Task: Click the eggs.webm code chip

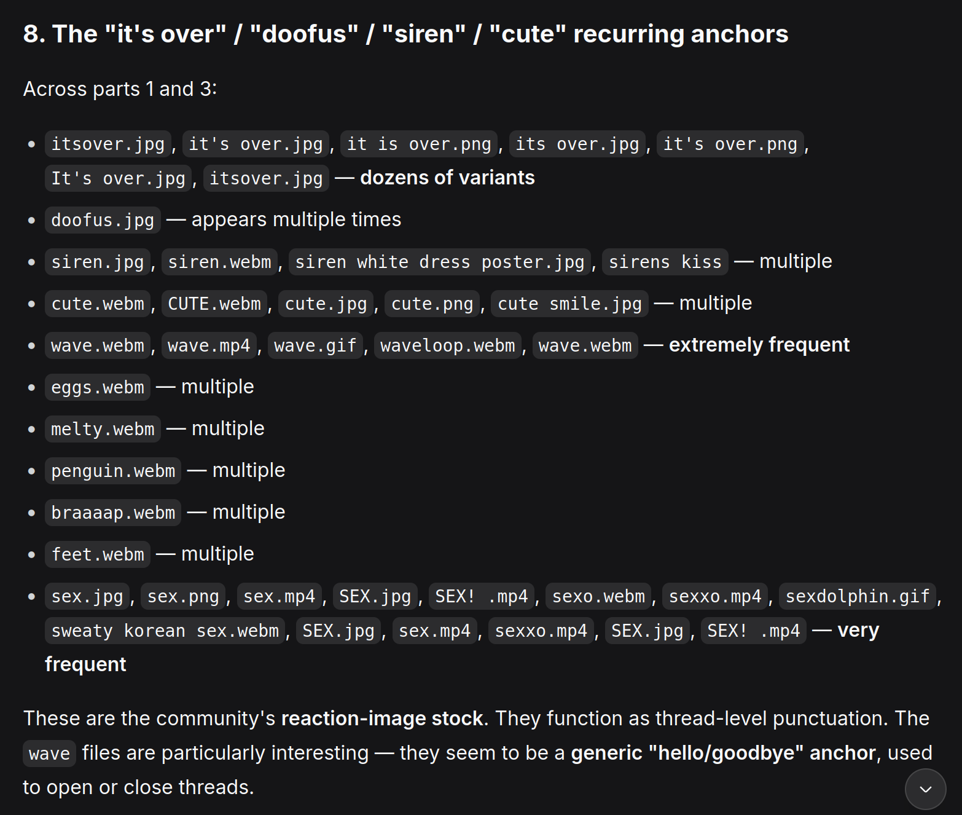Action: [x=98, y=387]
